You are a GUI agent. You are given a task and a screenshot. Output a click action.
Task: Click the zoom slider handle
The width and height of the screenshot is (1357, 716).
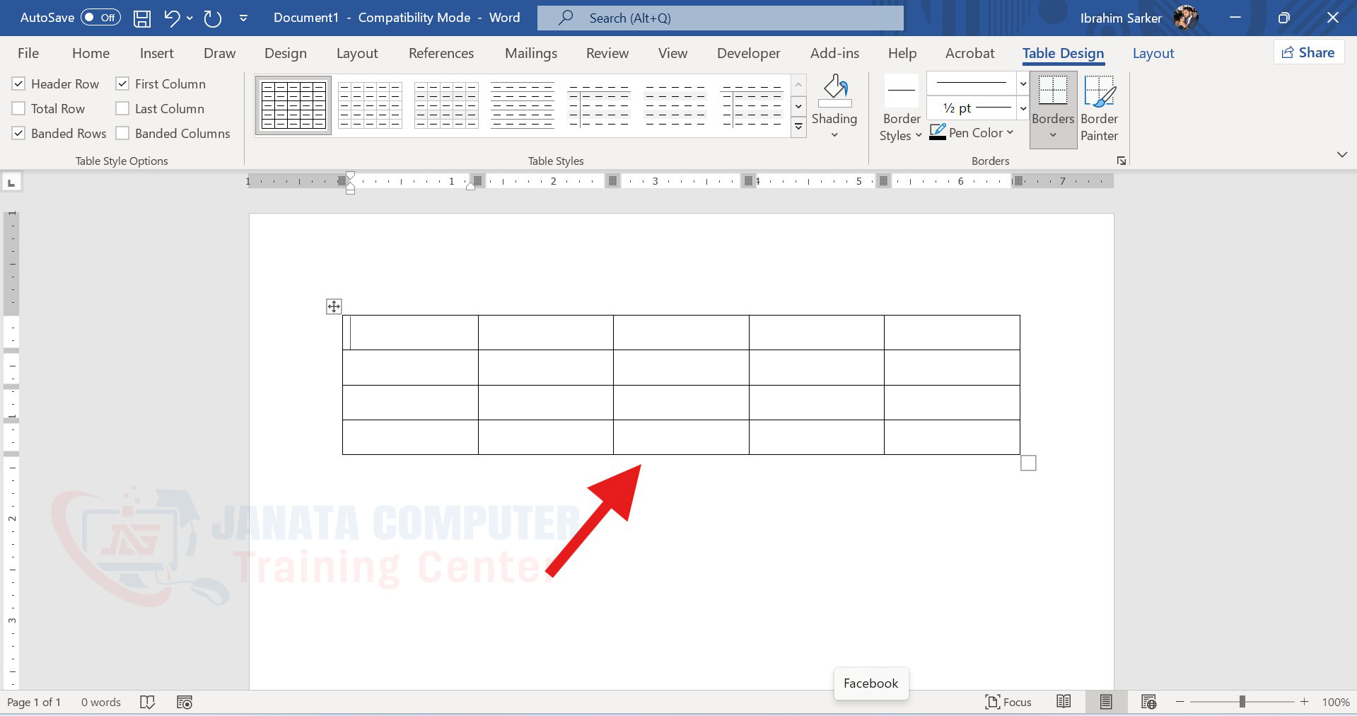tap(1242, 702)
